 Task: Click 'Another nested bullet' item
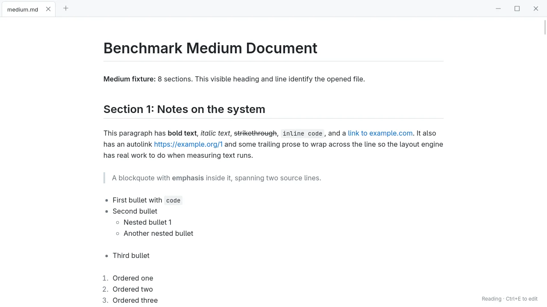point(158,233)
